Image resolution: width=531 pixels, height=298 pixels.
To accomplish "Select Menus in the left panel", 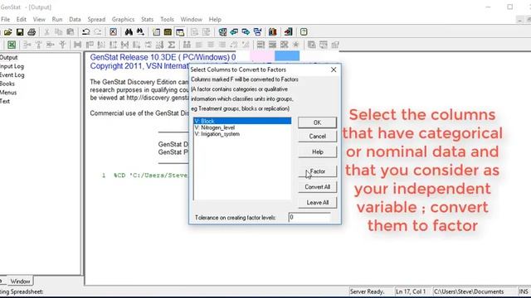I will pyautogui.click(x=8, y=92).
